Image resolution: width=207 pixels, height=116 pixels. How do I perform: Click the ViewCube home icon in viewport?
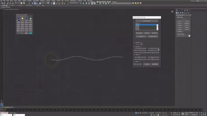tap(172, 12)
